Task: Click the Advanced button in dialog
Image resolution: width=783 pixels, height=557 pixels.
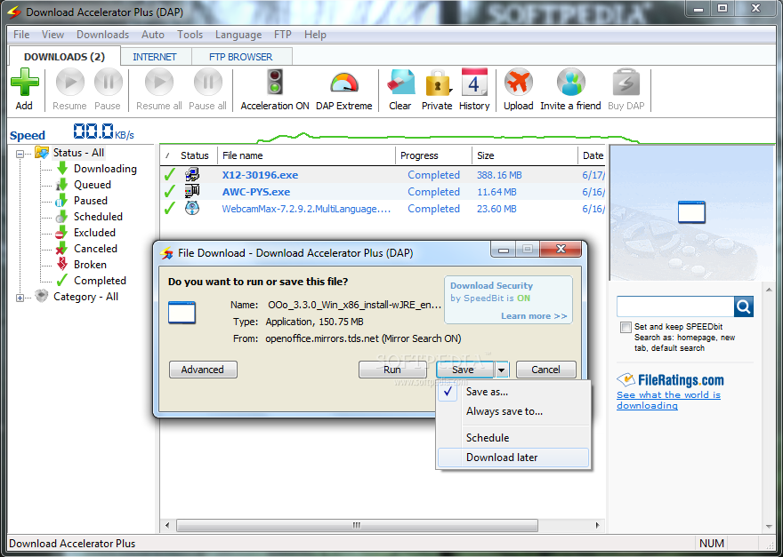Action: pos(203,370)
